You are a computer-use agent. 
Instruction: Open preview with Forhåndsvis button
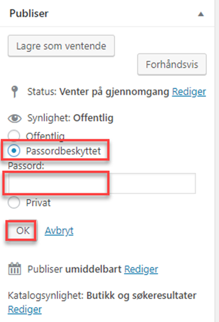point(172,64)
